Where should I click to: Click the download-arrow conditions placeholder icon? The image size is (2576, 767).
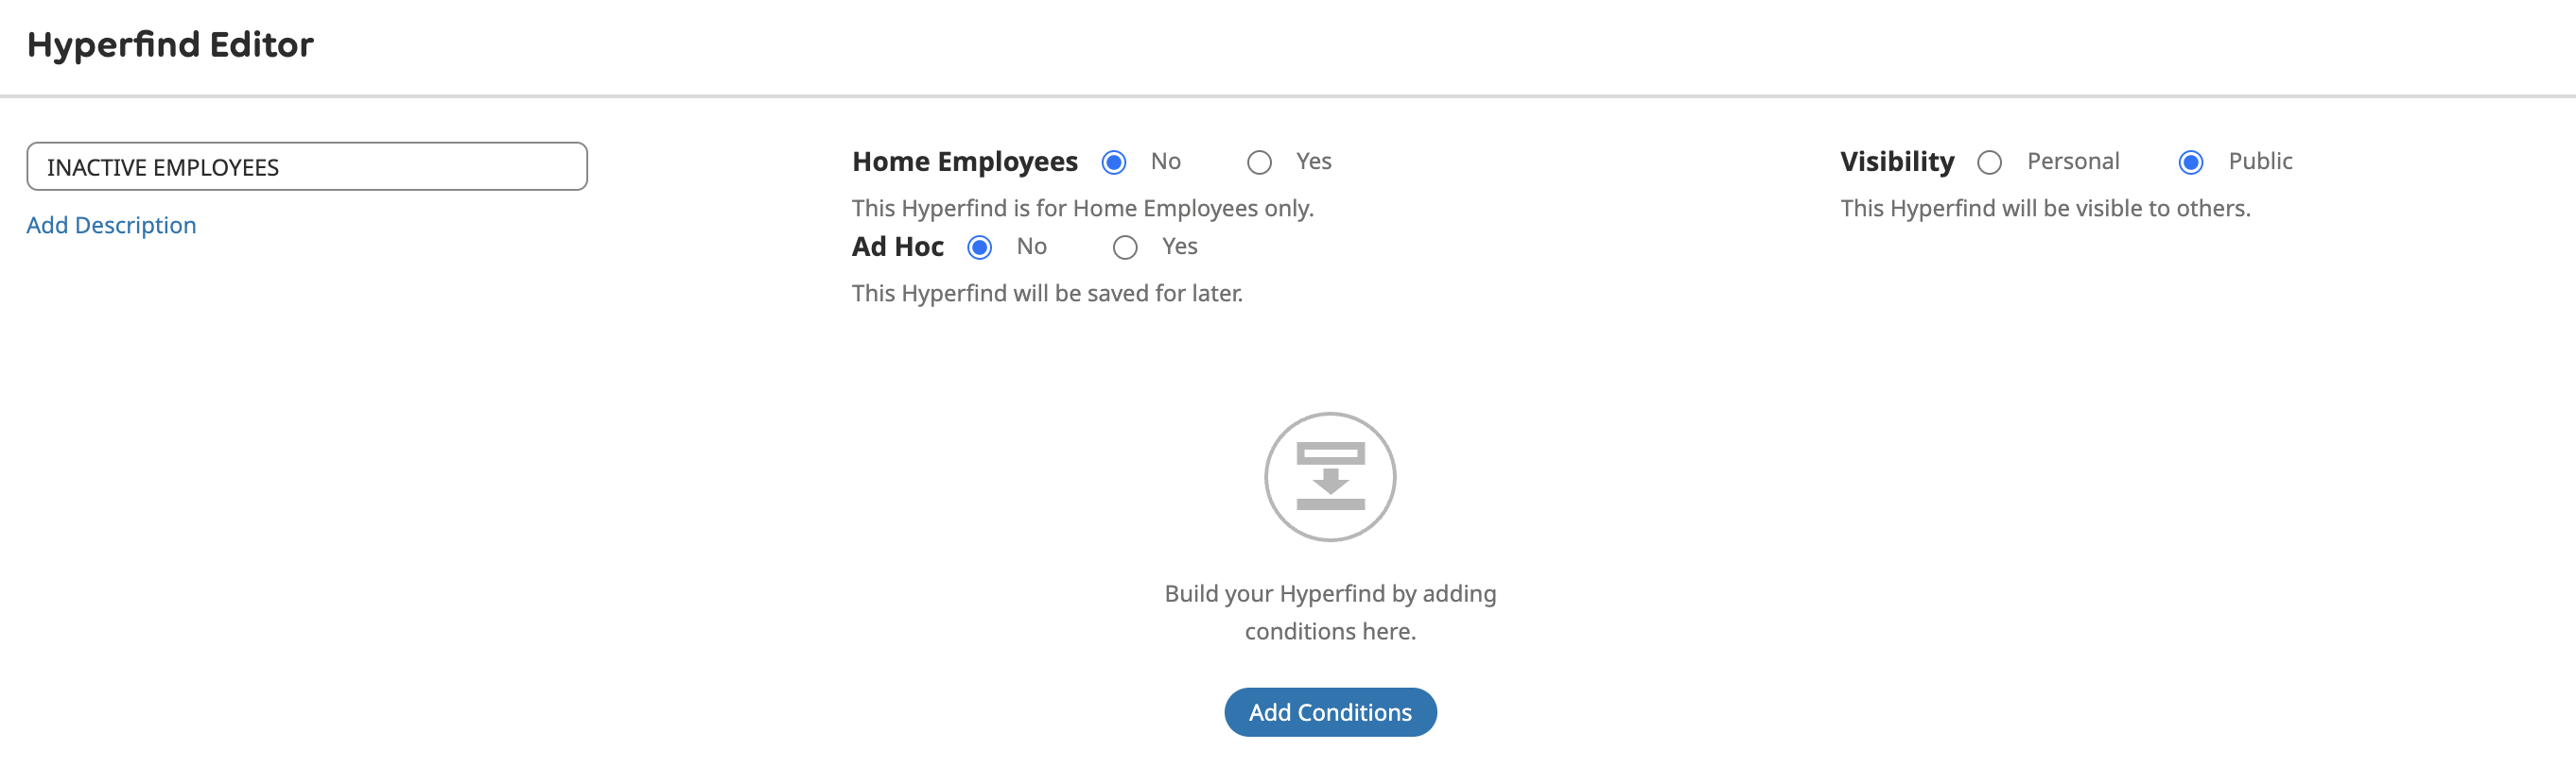(x=1330, y=476)
